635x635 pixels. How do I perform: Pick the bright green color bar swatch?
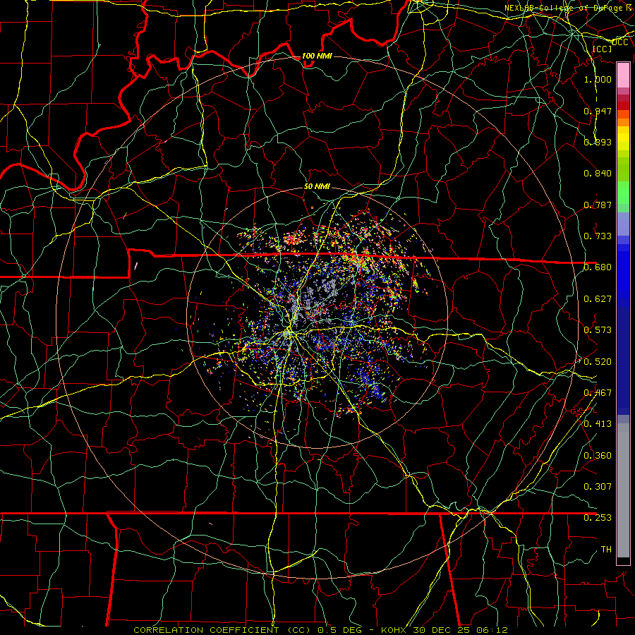[x=623, y=193]
